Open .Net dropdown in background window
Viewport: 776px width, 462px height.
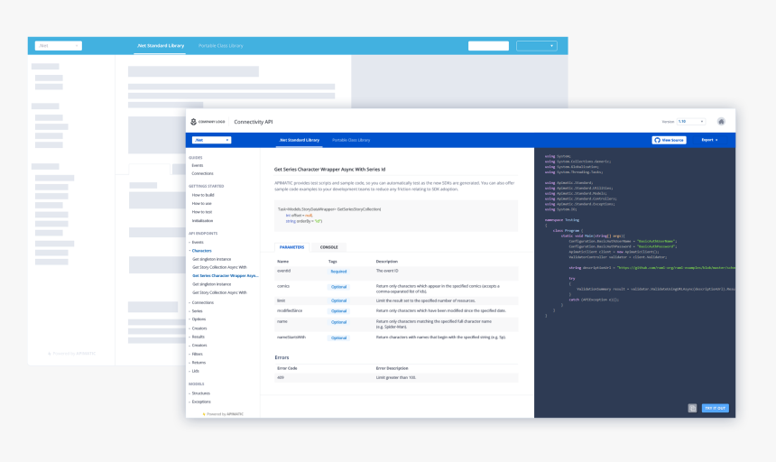coord(58,45)
